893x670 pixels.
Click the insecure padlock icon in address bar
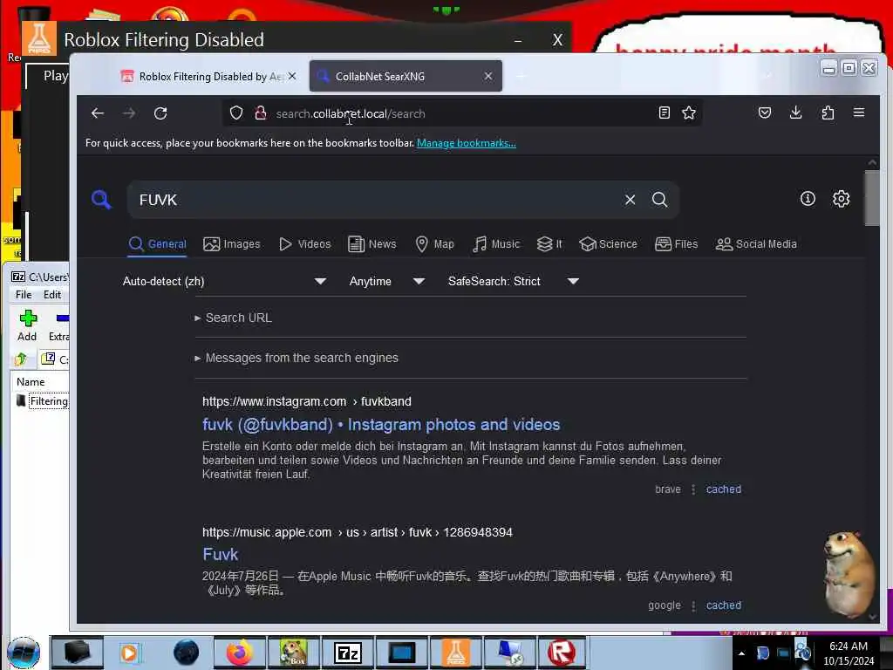(260, 113)
